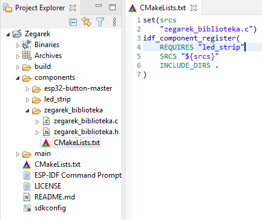Click the Collapse All icon in Project Explorer
The height and width of the screenshot is (220, 262).
73,22
